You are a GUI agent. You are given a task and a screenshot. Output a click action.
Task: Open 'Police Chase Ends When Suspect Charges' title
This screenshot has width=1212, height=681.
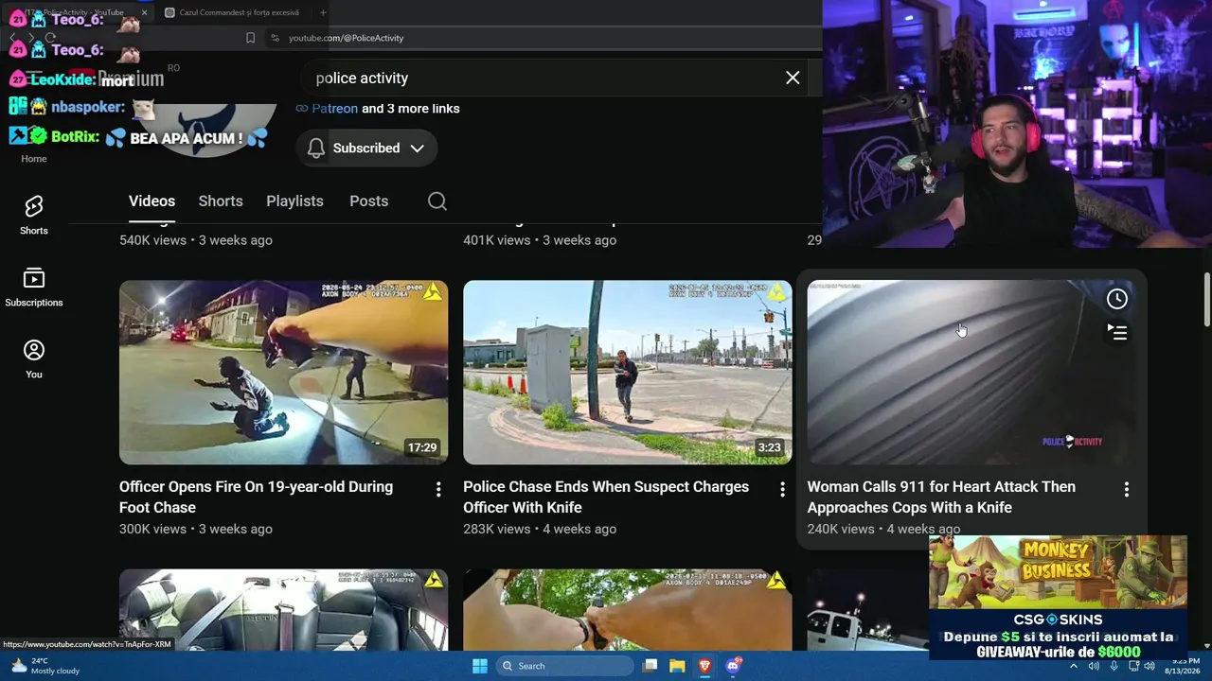(606, 497)
